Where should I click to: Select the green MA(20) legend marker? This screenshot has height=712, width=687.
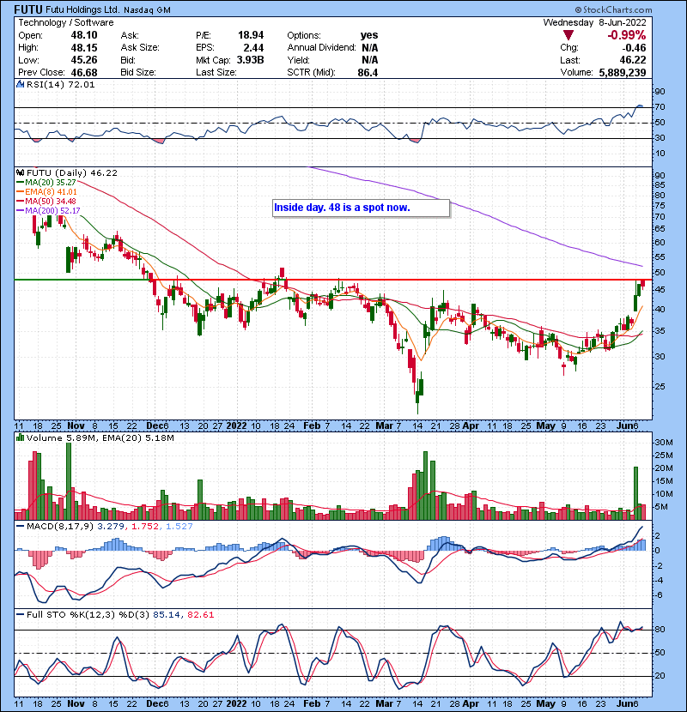click(20, 183)
